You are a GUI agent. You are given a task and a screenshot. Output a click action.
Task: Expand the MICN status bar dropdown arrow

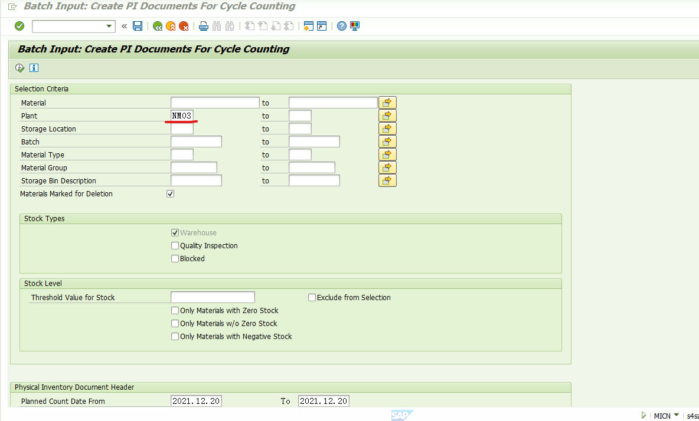(x=677, y=415)
